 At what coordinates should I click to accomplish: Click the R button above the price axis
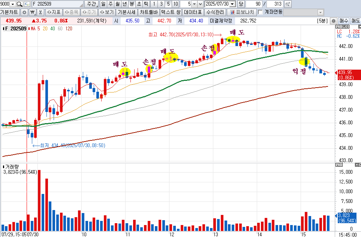click(x=344, y=27)
